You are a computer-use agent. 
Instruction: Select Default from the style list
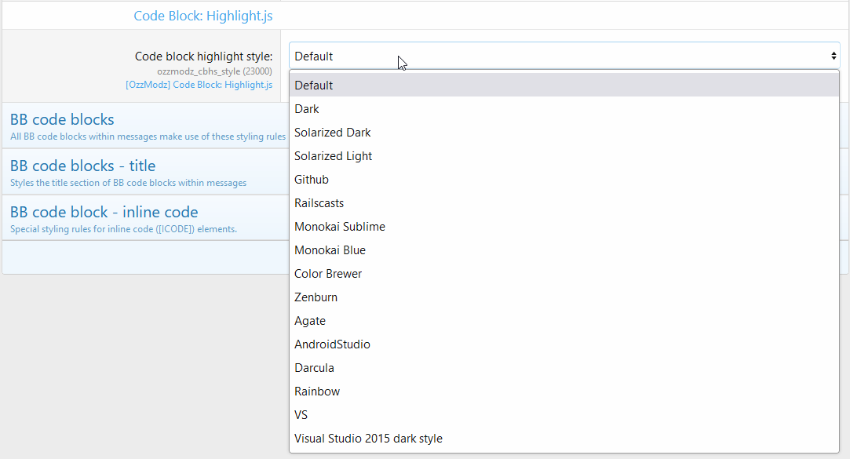(x=314, y=86)
